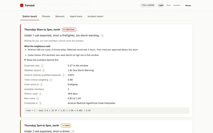Click the '0.88' weighting value

coord(70,80)
